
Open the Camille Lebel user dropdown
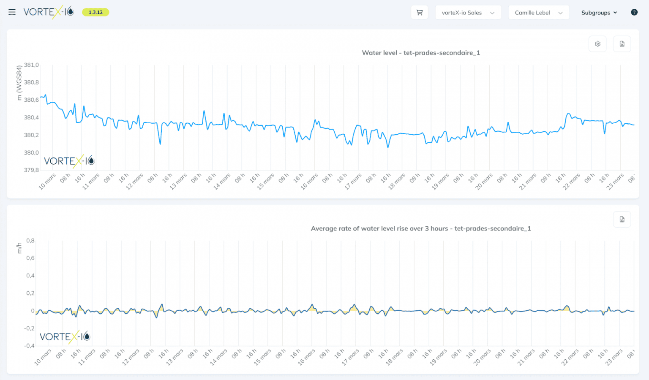538,12
